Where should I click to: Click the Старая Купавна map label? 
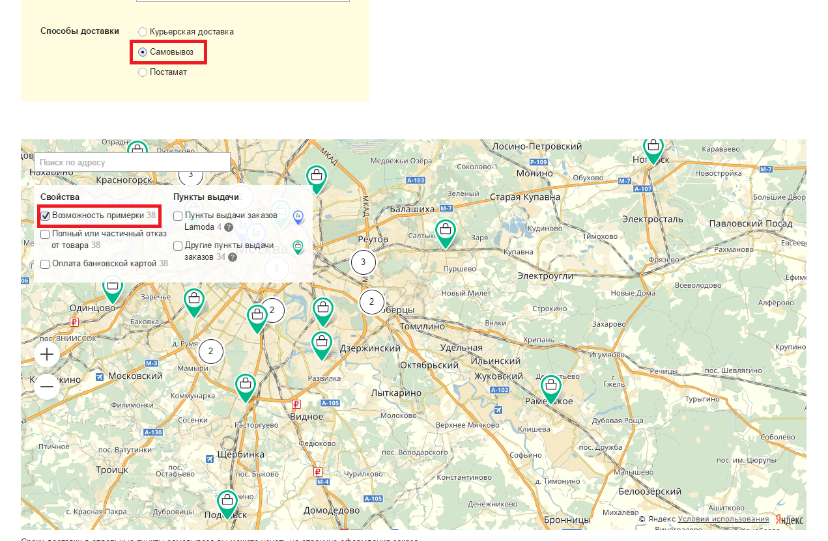tap(525, 197)
